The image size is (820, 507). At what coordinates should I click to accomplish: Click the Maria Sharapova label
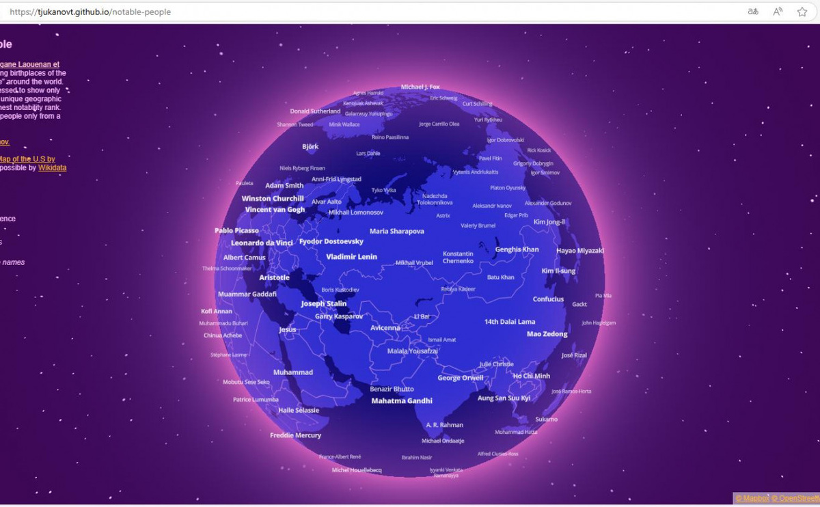click(x=397, y=231)
